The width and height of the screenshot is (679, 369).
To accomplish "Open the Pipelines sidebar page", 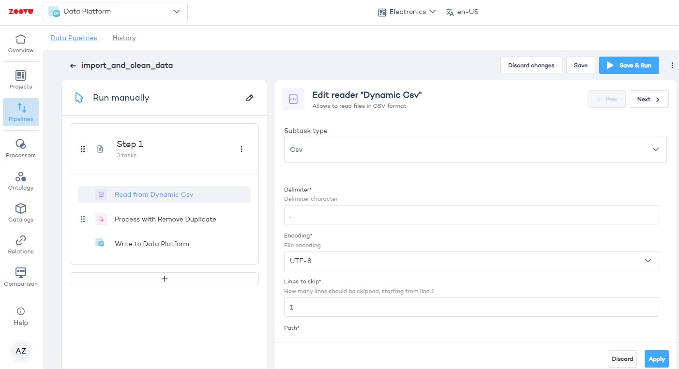I will [x=21, y=112].
